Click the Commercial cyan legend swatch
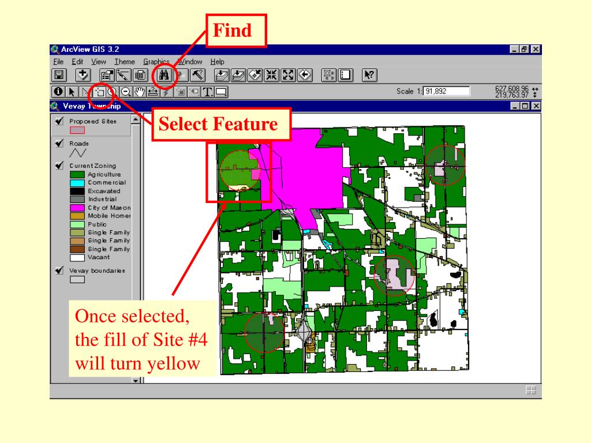This screenshot has height=443, width=591. coord(77,183)
